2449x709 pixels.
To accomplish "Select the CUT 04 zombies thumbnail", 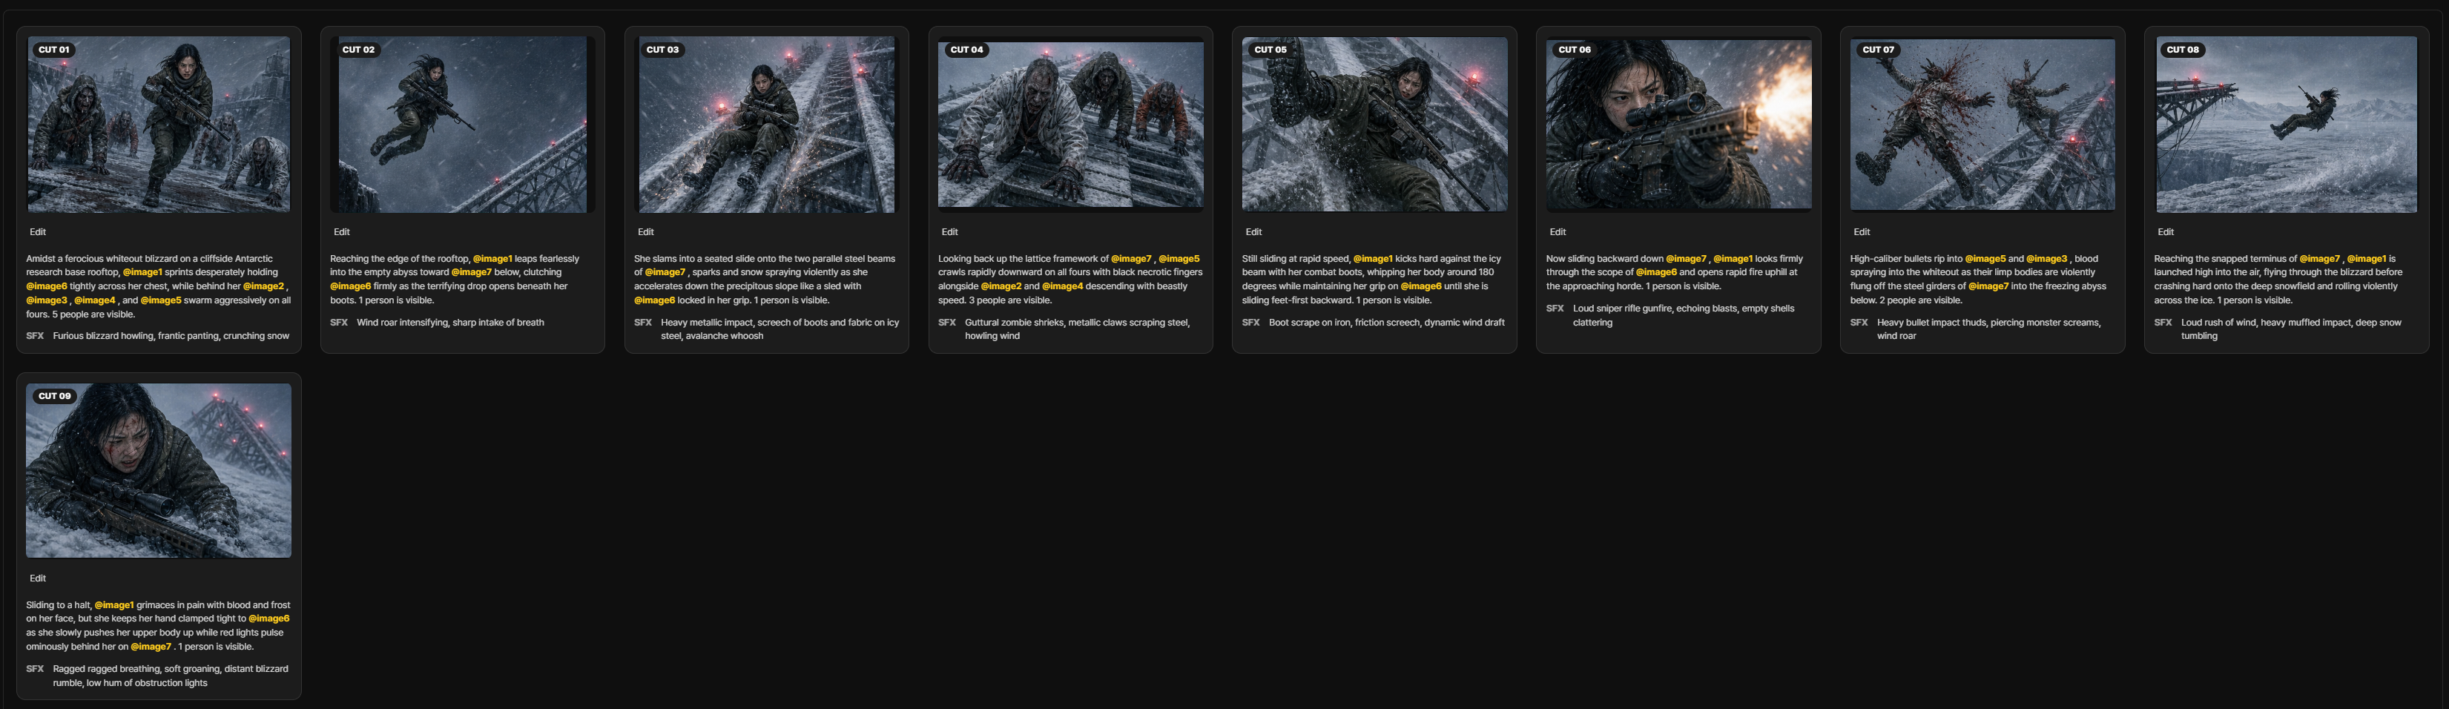I will pyautogui.click(x=1070, y=125).
